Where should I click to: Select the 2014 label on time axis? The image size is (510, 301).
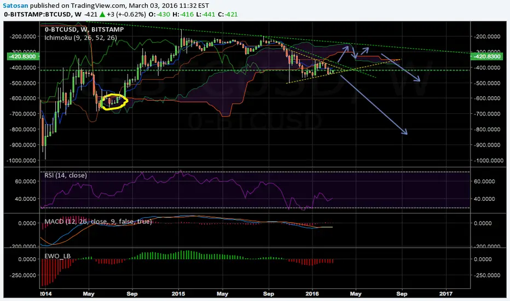pyautogui.click(x=45, y=294)
